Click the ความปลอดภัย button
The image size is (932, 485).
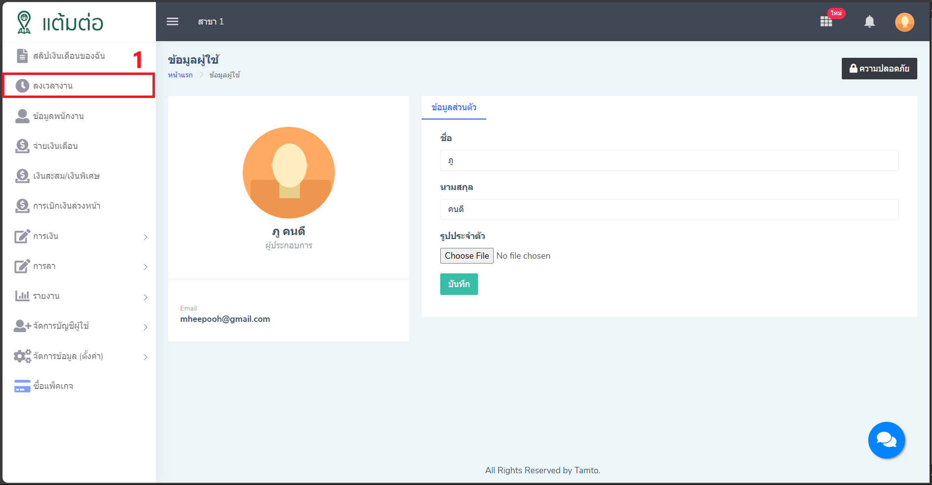pos(879,69)
